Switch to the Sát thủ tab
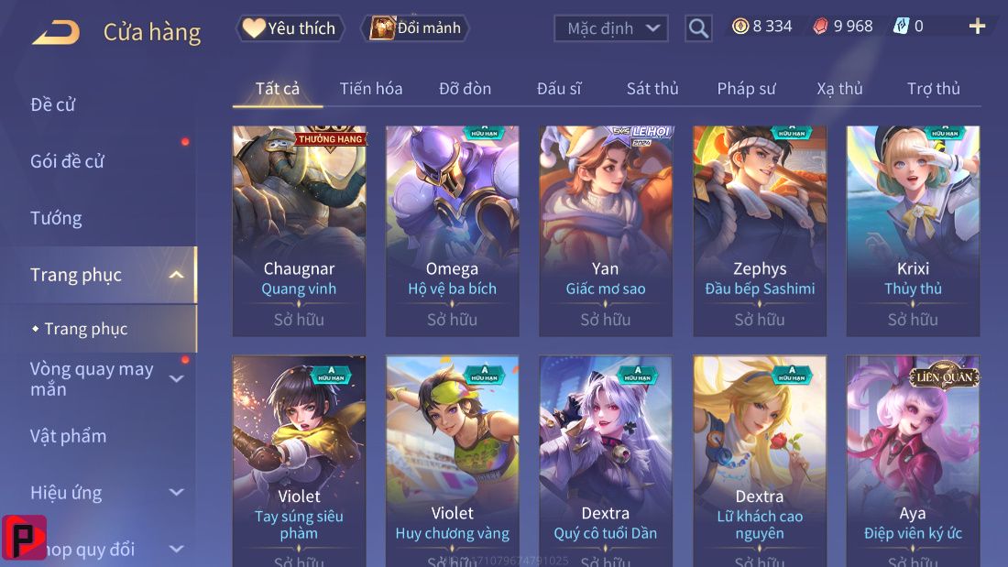The width and height of the screenshot is (1008, 567). (652, 89)
